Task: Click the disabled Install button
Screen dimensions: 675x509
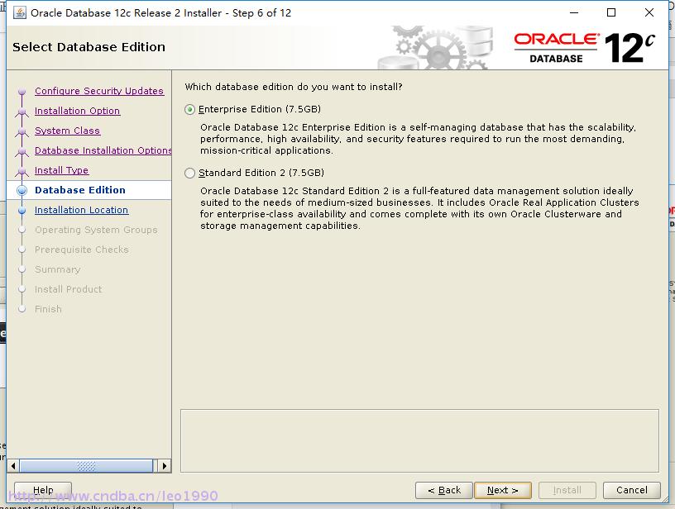Action: [567, 490]
